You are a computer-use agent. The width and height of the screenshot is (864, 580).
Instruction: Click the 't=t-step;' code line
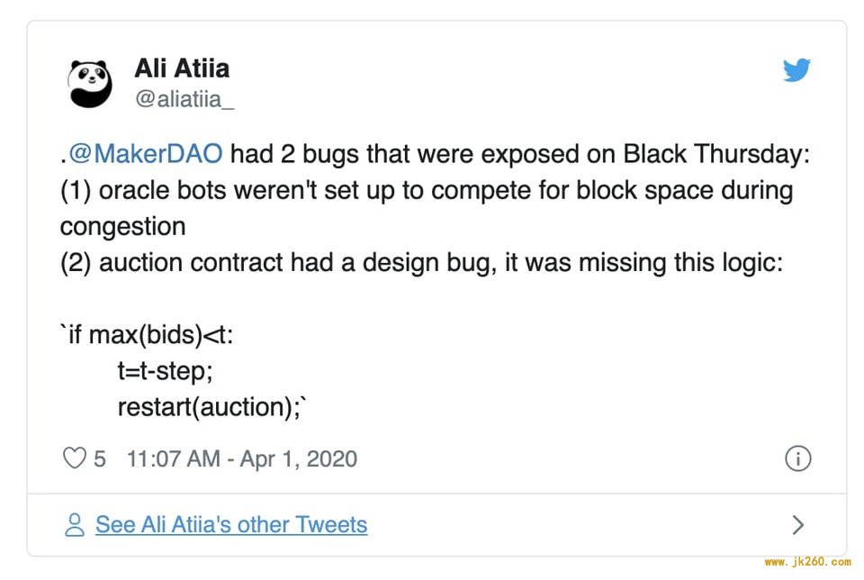[x=165, y=371]
